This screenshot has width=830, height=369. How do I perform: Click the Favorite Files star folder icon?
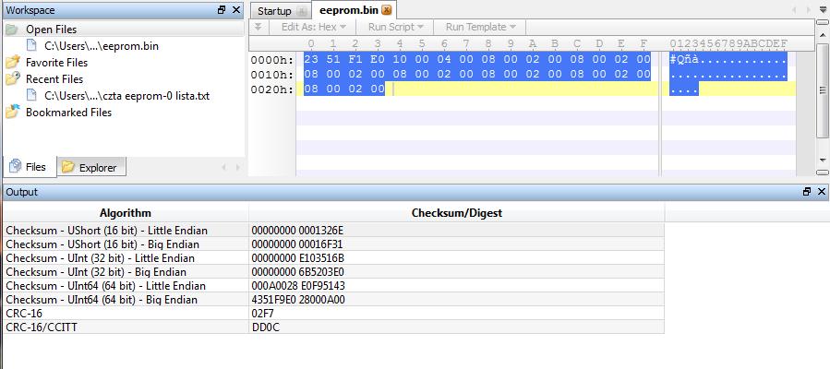12,63
